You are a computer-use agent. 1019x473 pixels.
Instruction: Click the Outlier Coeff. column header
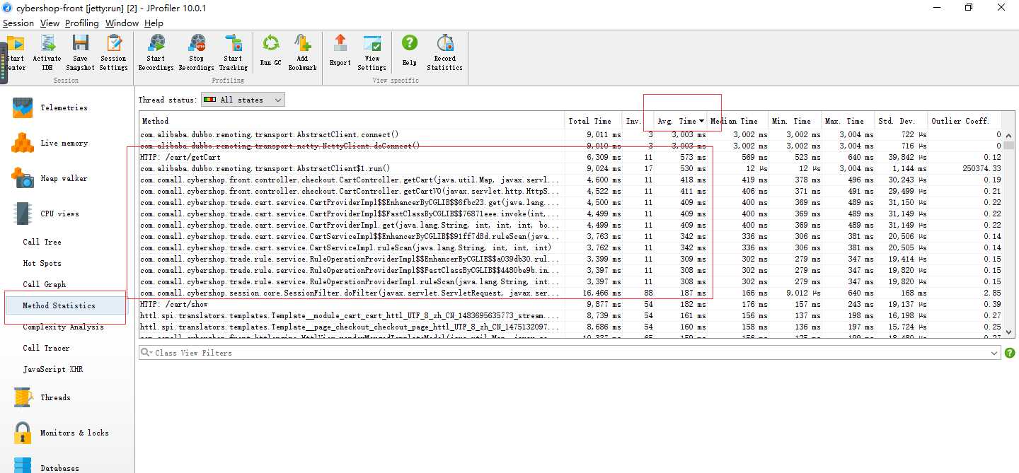pos(965,121)
